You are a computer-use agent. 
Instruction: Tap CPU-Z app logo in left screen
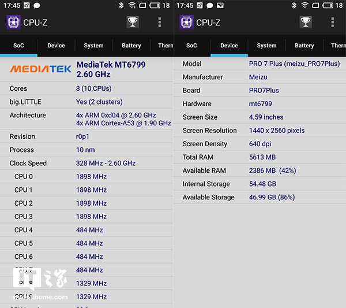(13, 22)
